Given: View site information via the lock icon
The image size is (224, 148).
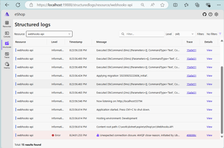Looking at the screenshot, I should pyautogui.click(x=31, y=5).
